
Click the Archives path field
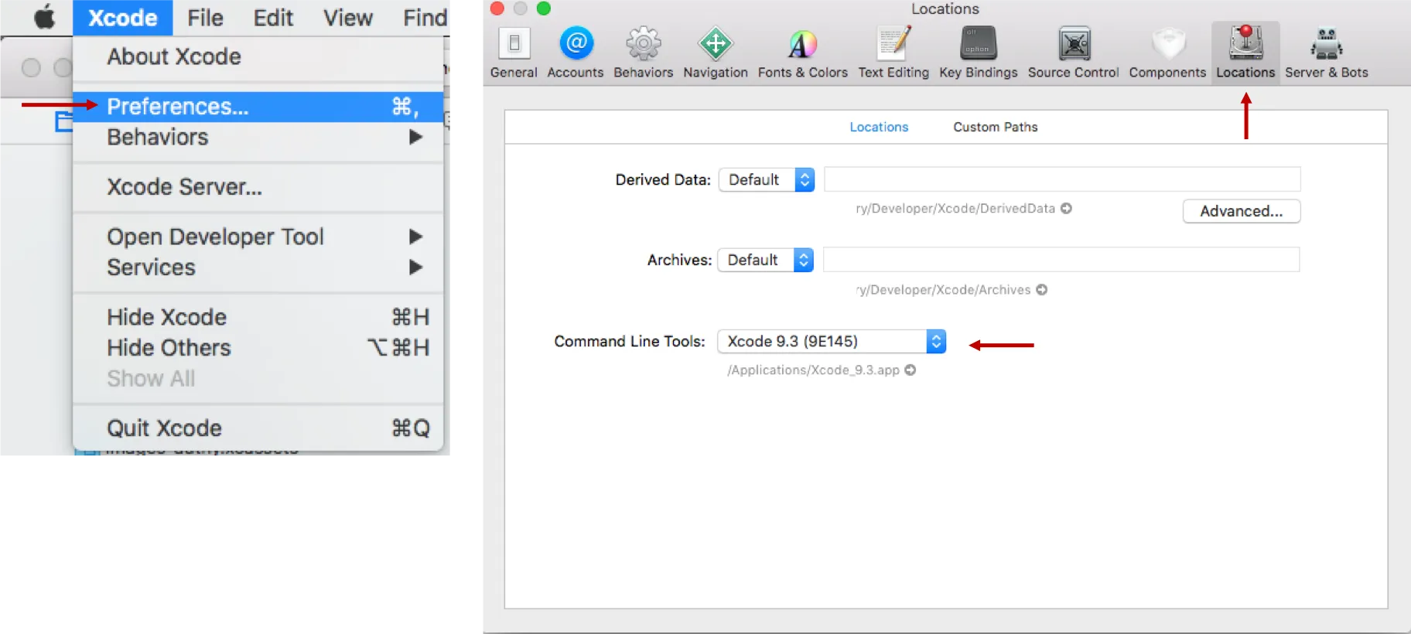coord(1061,260)
